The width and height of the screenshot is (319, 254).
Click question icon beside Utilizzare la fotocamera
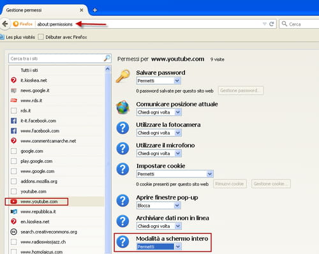(122, 128)
